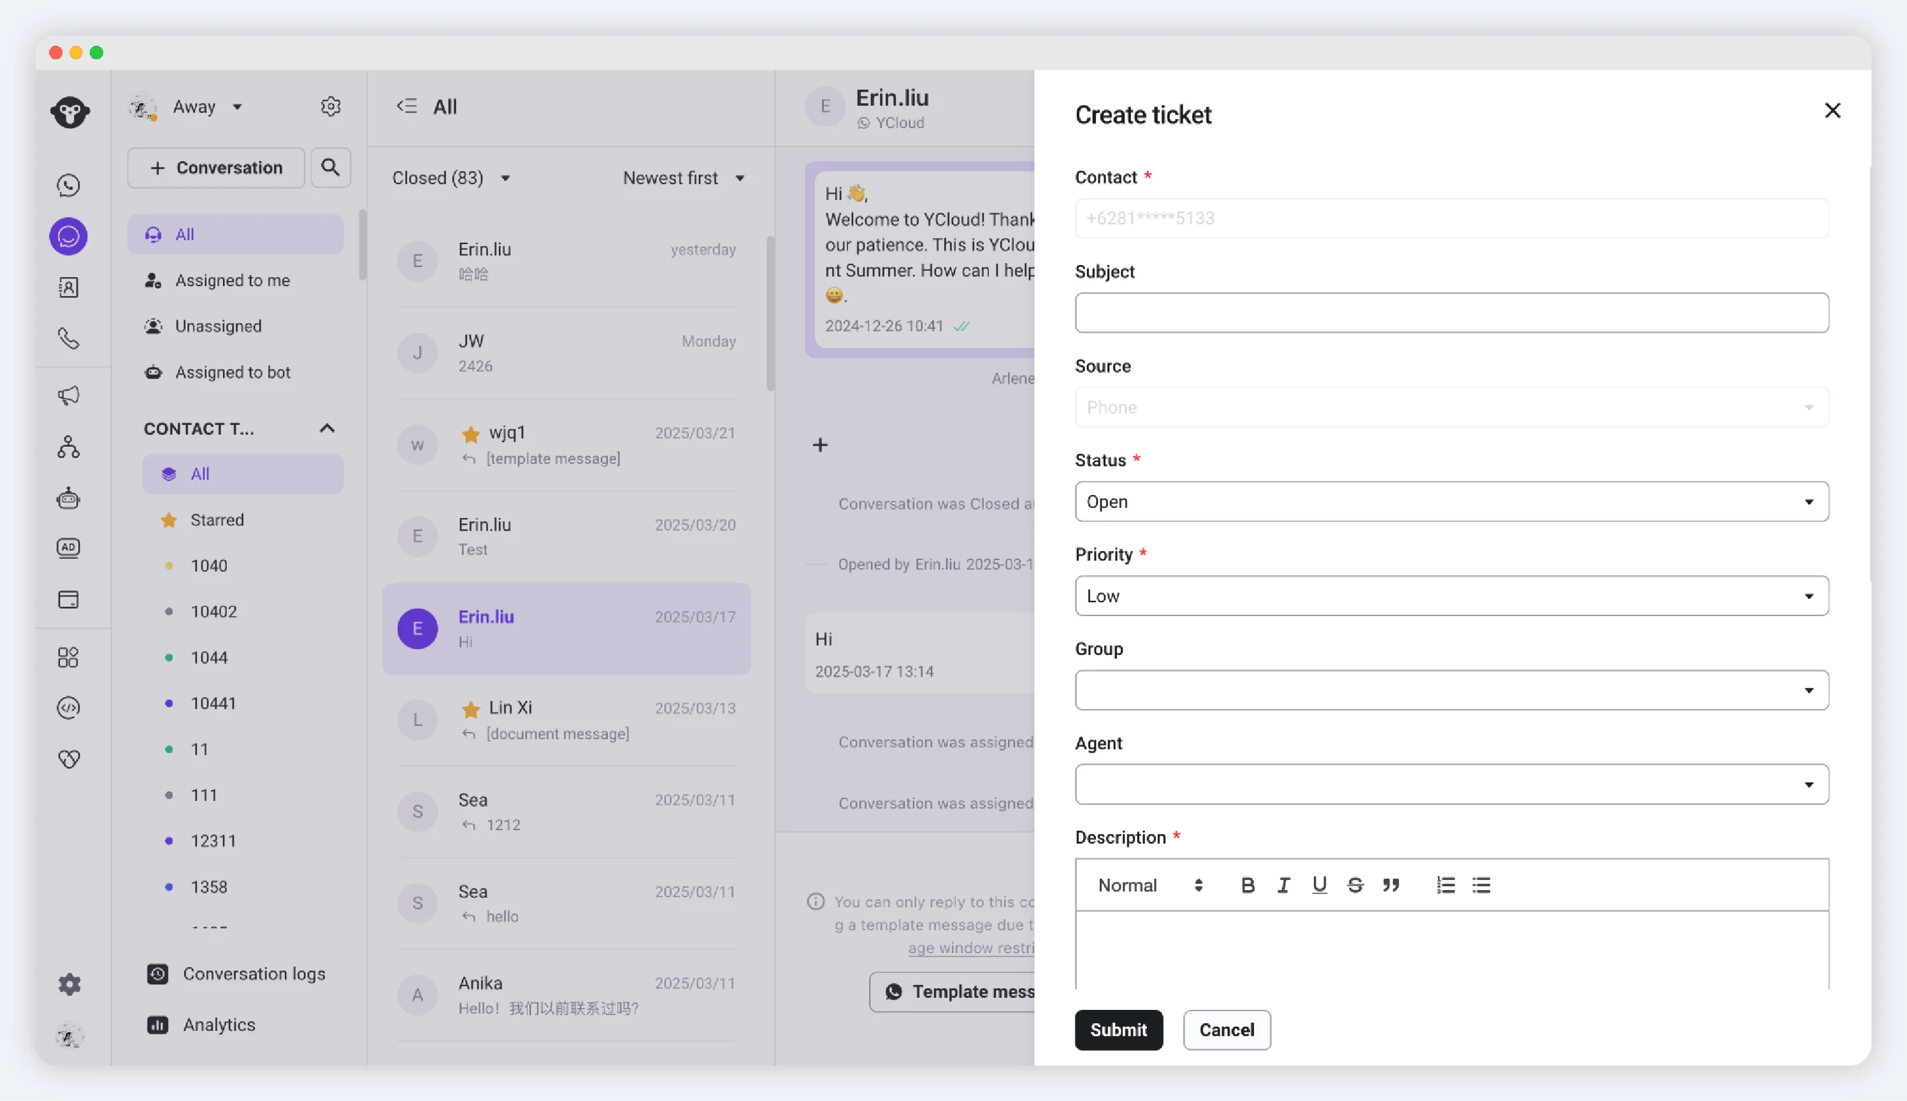Screen dimensions: 1907x1101
Task: Apply strikethrough formatting in Description editor
Action: pyautogui.click(x=1355, y=885)
